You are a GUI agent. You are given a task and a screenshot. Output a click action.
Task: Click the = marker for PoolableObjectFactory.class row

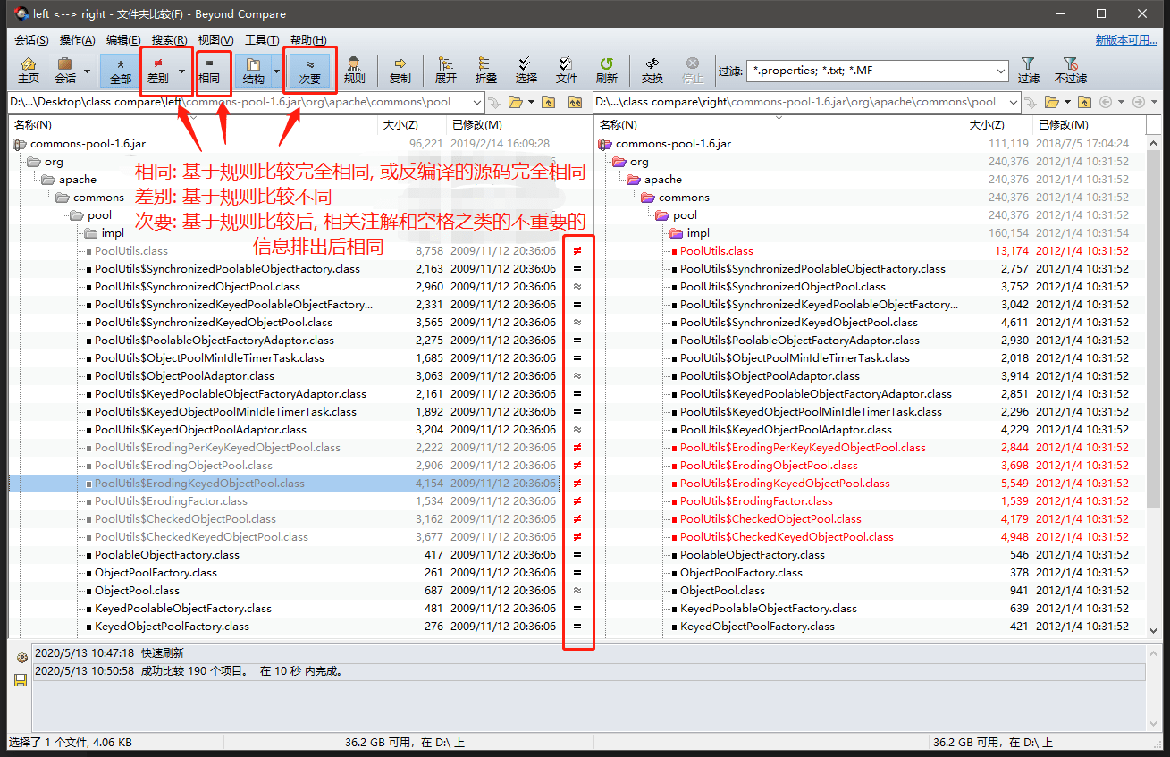coord(577,555)
